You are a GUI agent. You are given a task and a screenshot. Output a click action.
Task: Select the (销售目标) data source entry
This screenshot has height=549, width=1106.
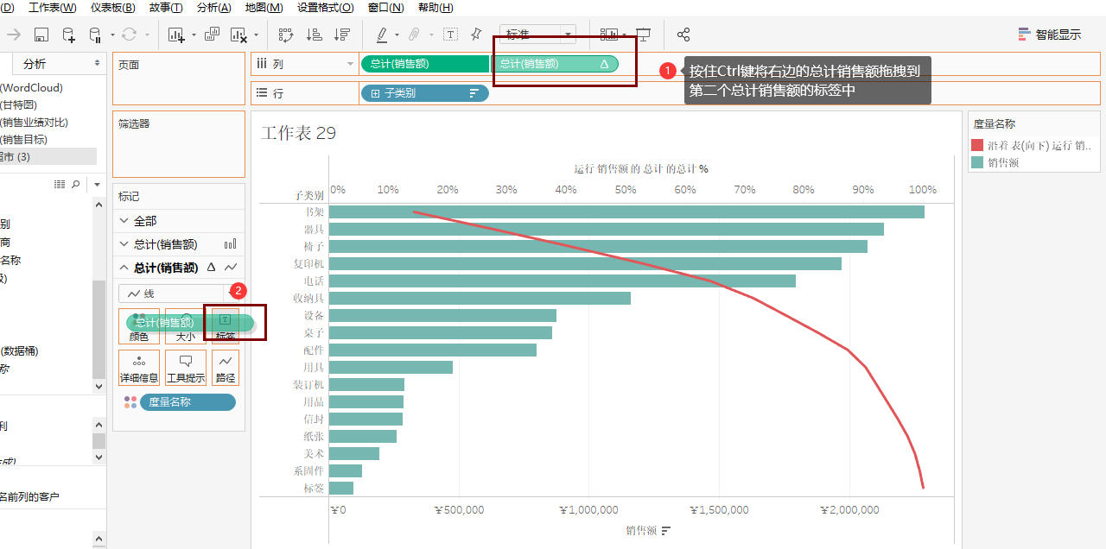(x=23, y=140)
